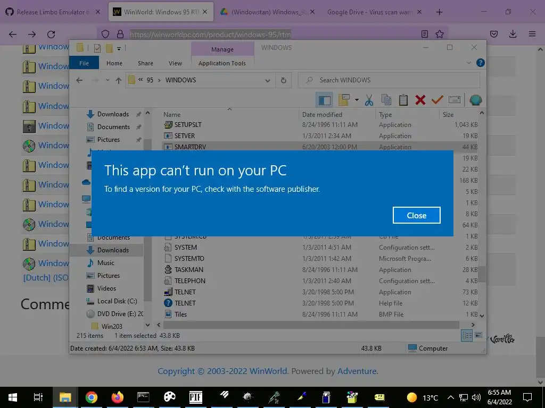The image size is (545, 408).
Task: Open the File tab in Explorer ribbon
Action: 84,63
